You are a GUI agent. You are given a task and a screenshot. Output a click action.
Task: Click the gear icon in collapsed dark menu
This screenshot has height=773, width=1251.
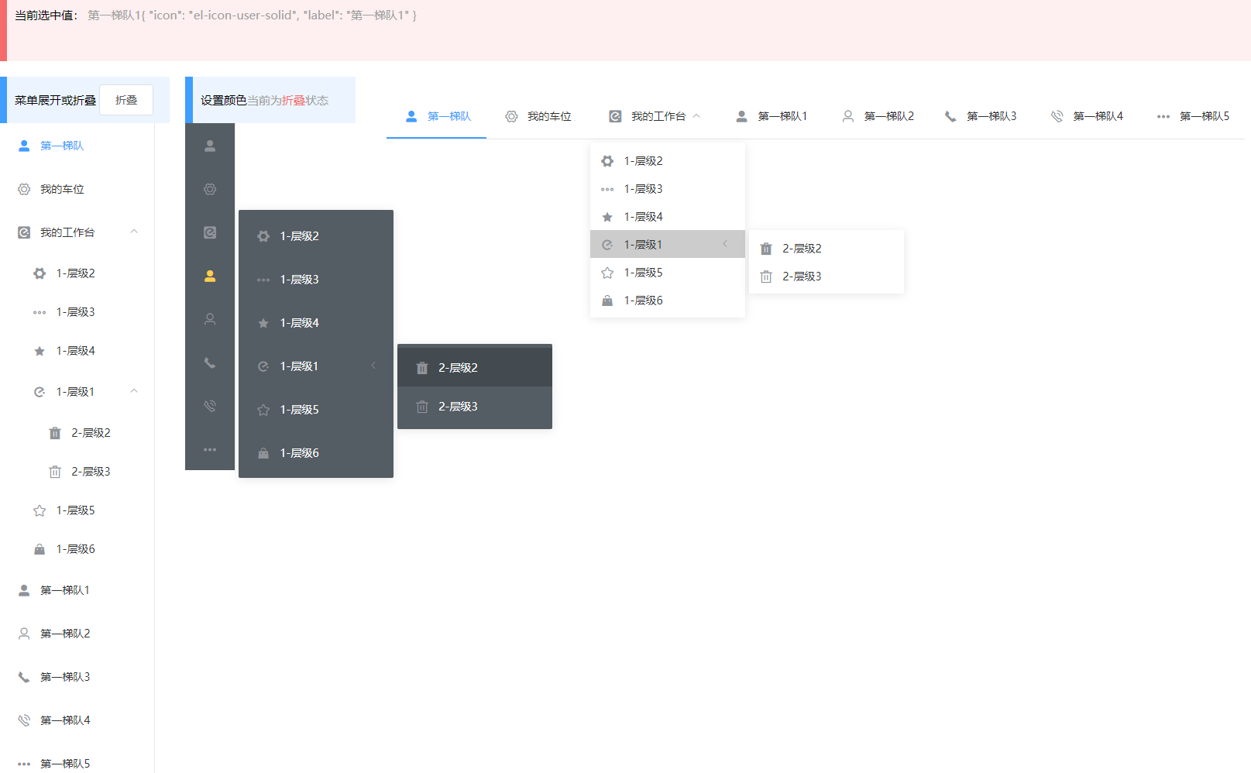(x=210, y=189)
